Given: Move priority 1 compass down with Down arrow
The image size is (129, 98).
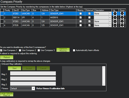Looking at the screenshot, I should [122, 14].
